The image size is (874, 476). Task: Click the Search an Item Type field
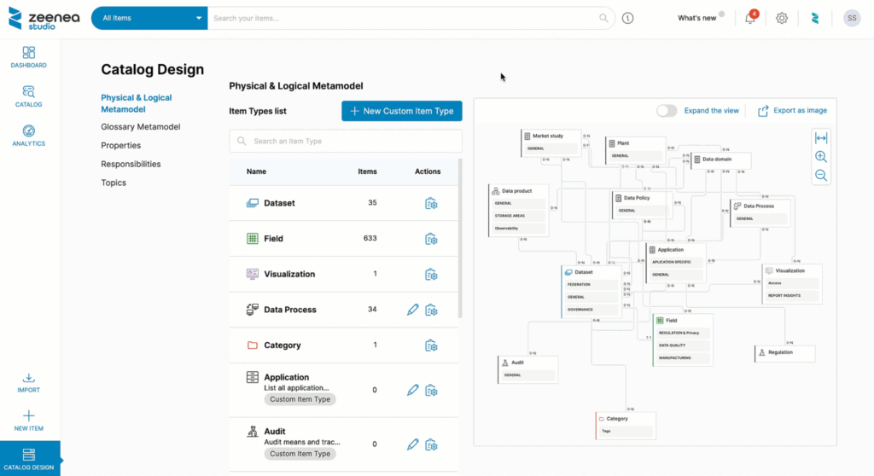click(x=346, y=141)
